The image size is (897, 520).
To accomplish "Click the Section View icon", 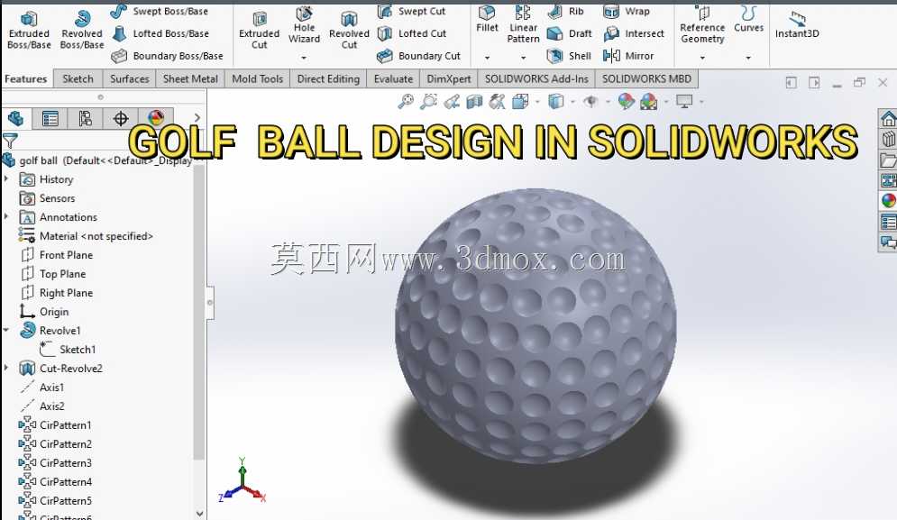I will click(474, 102).
